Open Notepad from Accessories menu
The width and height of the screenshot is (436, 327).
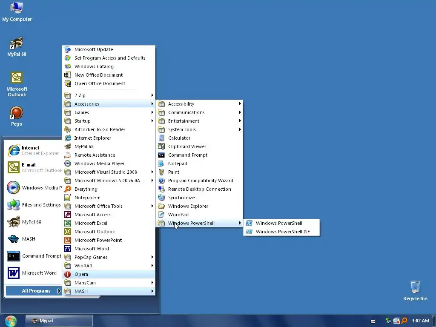point(199,163)
